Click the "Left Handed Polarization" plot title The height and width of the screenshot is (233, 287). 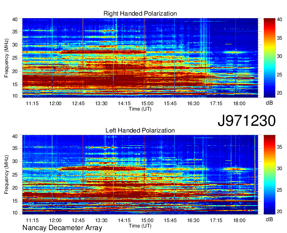click(140, 130)
